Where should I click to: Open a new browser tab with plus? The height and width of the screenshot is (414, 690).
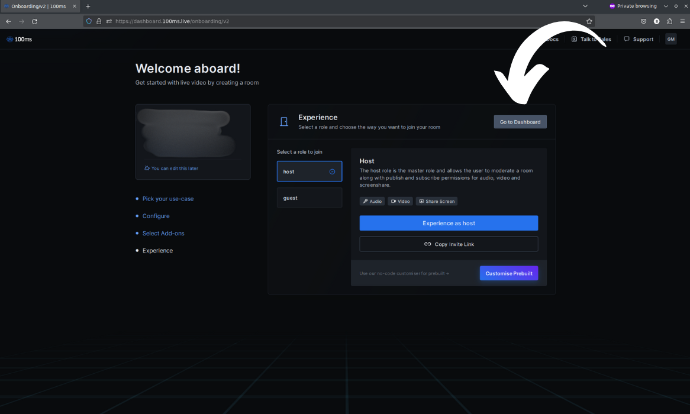pos(88,6)
